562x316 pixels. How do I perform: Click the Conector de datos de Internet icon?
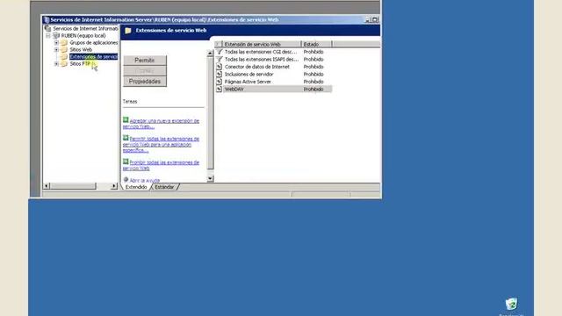point(220,67)
